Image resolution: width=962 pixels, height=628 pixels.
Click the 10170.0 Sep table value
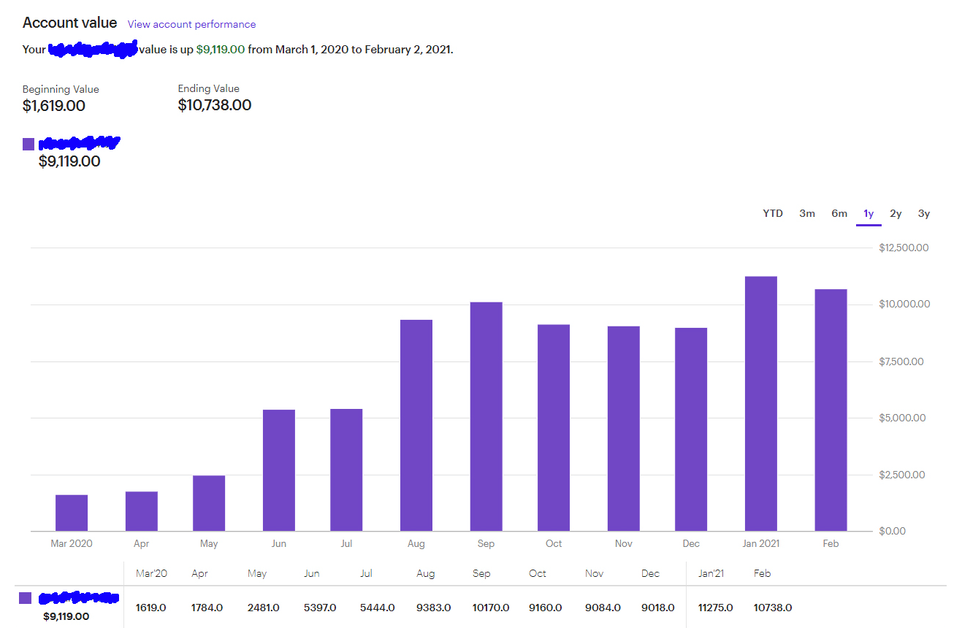pos(487,608)
